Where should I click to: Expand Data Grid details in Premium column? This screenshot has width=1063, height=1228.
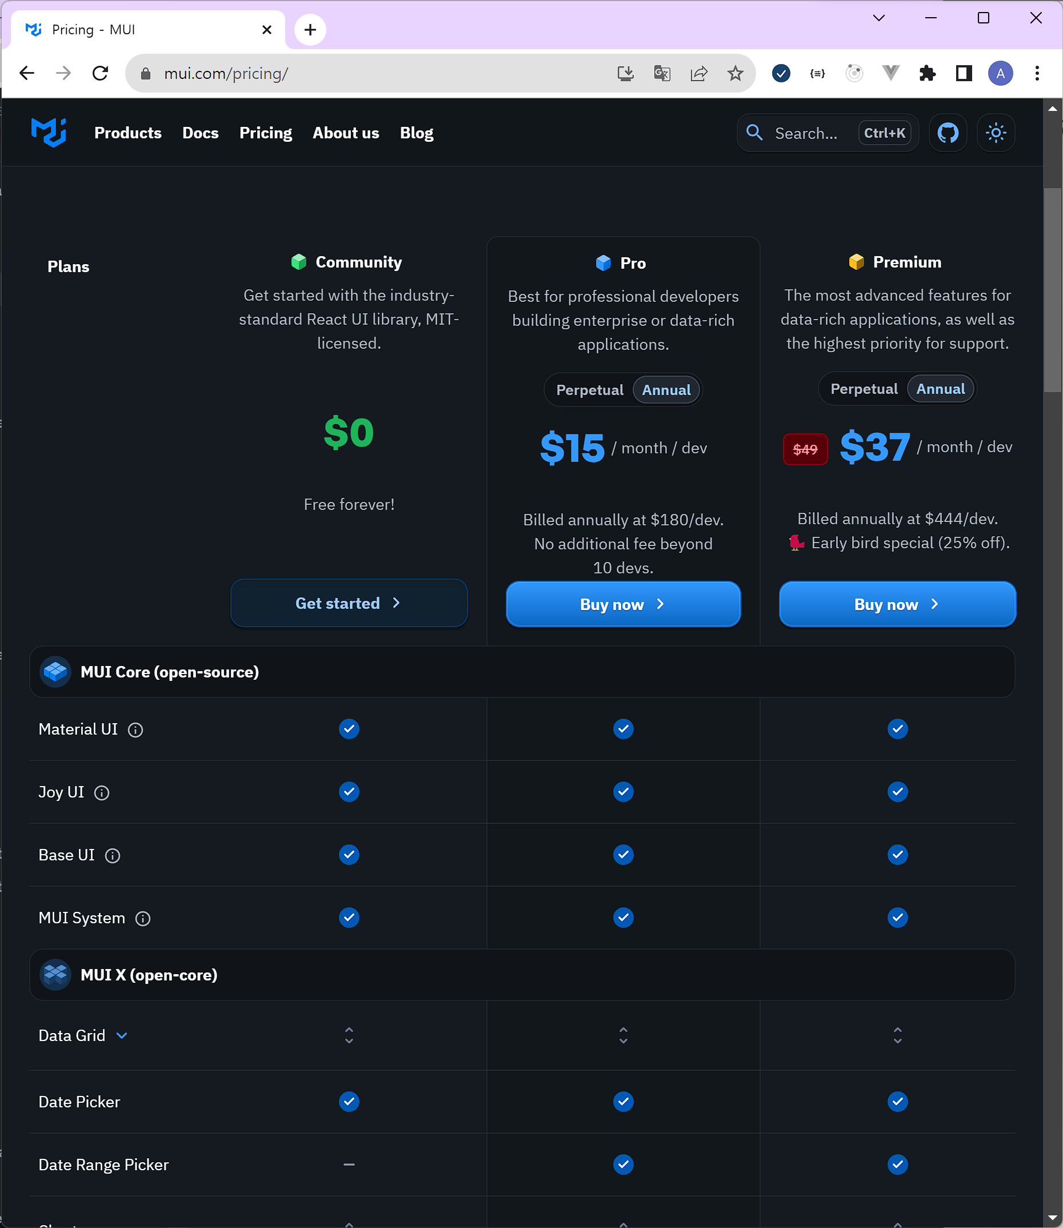coord(897,1035)
